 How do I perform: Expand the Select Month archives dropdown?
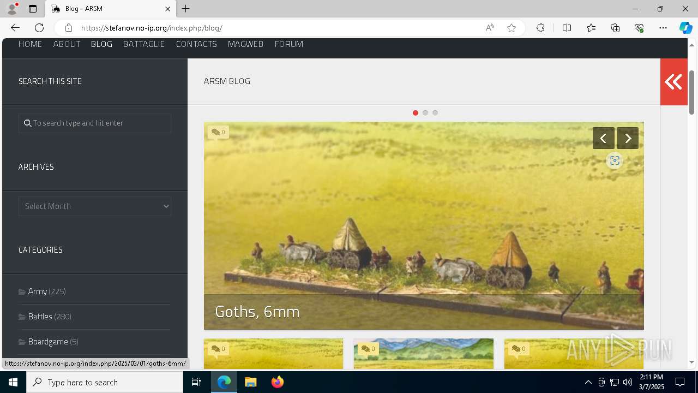[95, 206]
